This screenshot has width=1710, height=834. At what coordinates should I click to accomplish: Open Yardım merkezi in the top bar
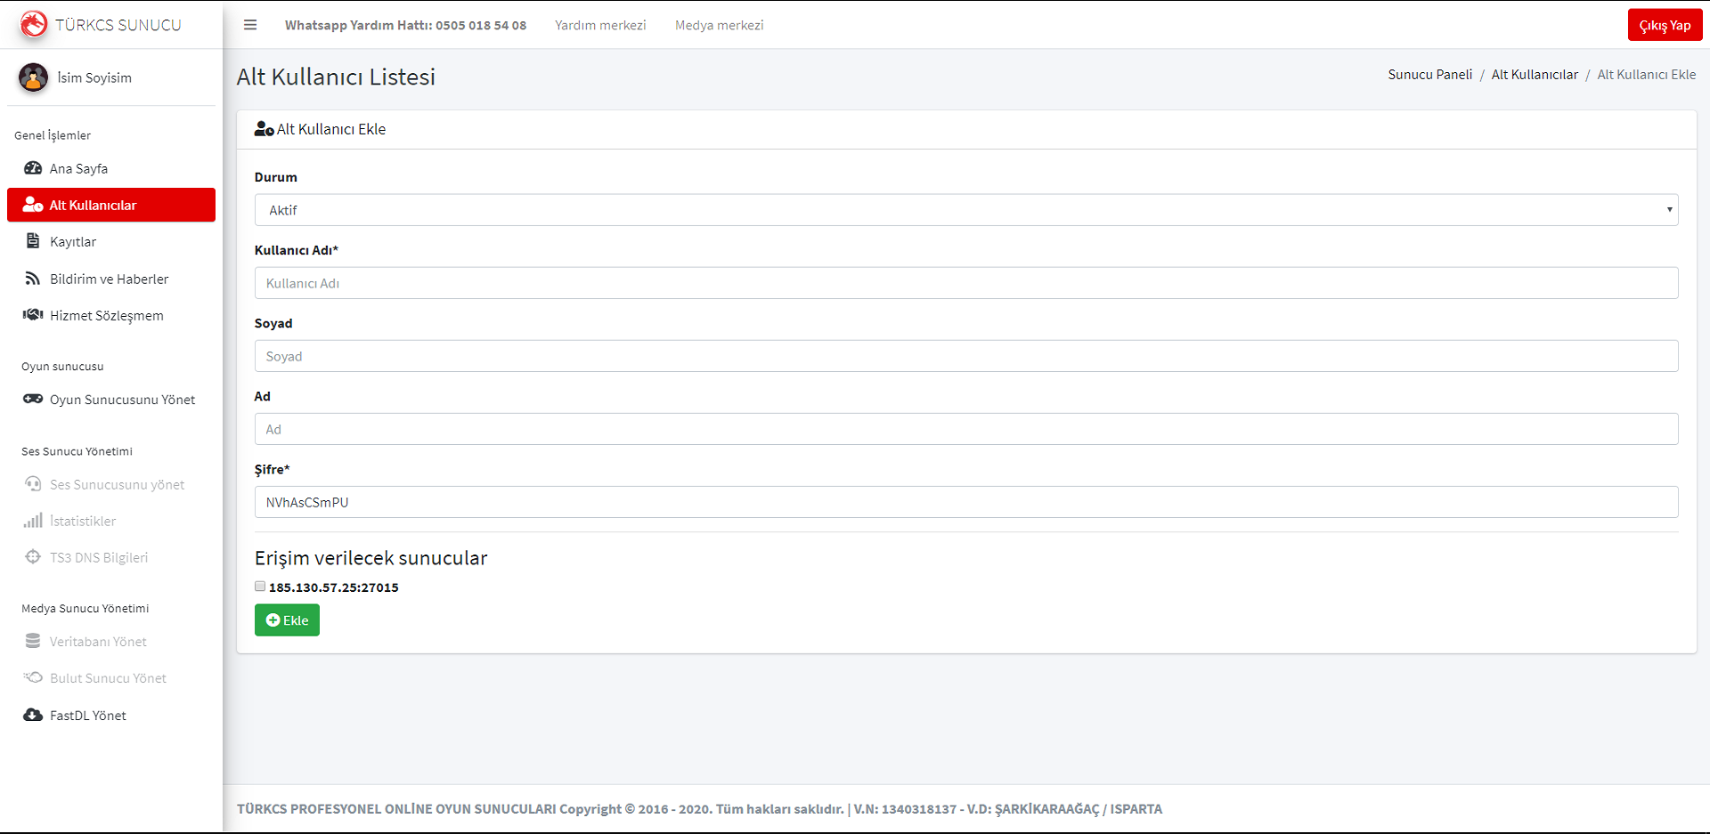pyautogui.click(x=600, y=25)
